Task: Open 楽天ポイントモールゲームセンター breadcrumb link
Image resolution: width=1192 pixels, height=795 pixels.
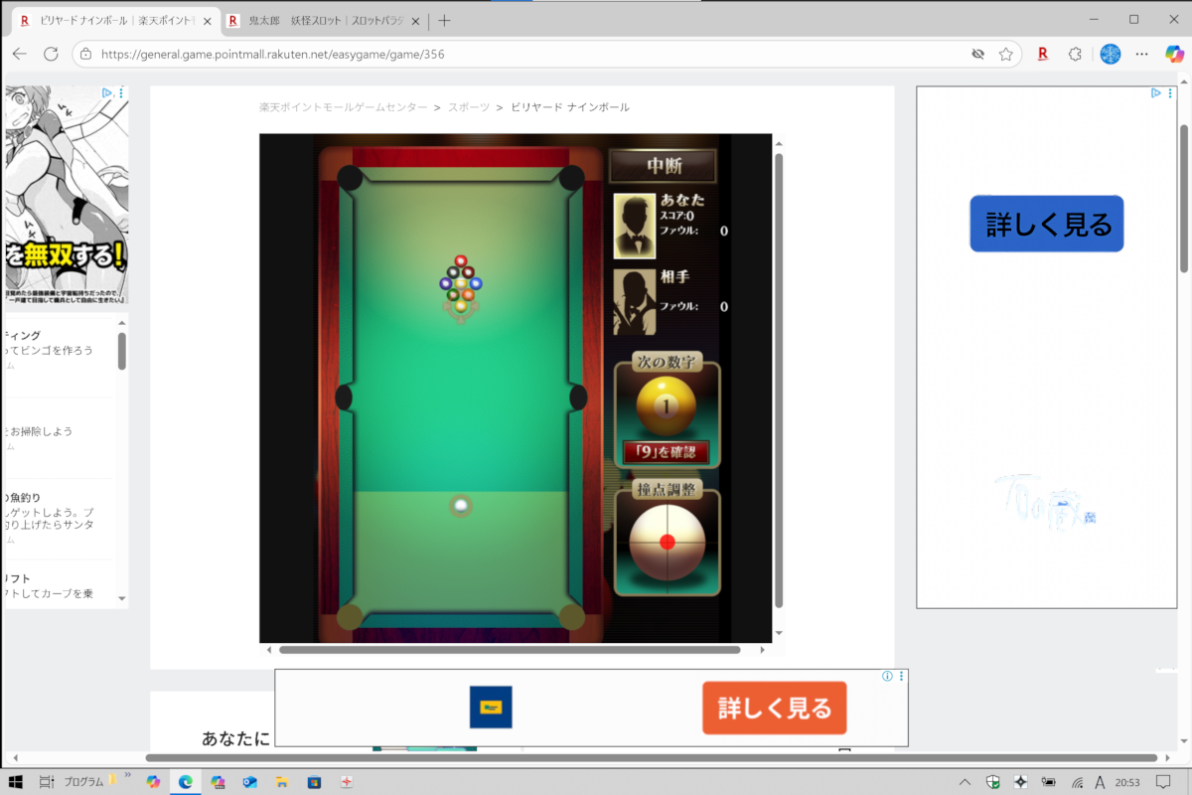Action: pos(344,107)
